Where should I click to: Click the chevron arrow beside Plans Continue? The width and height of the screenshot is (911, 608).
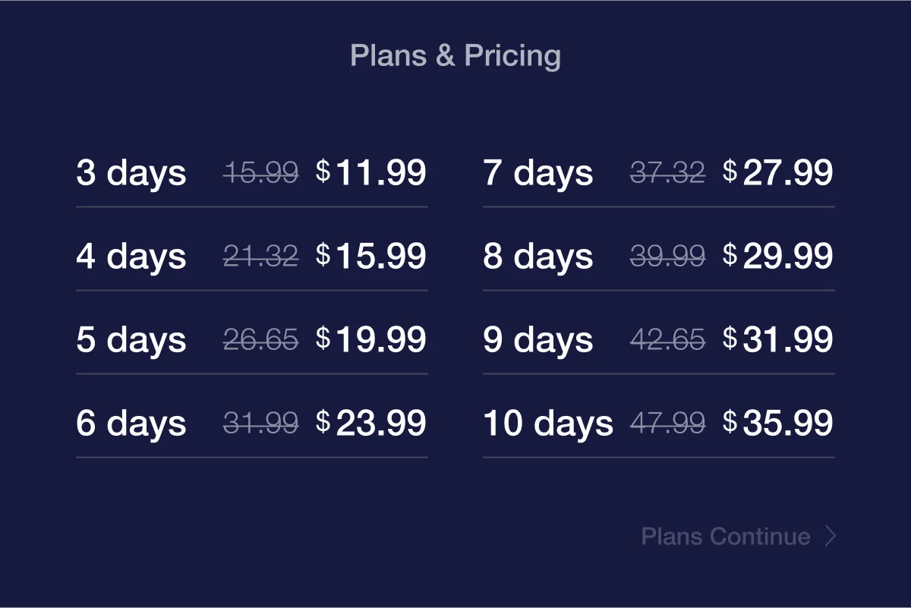(x=831, y=537)
